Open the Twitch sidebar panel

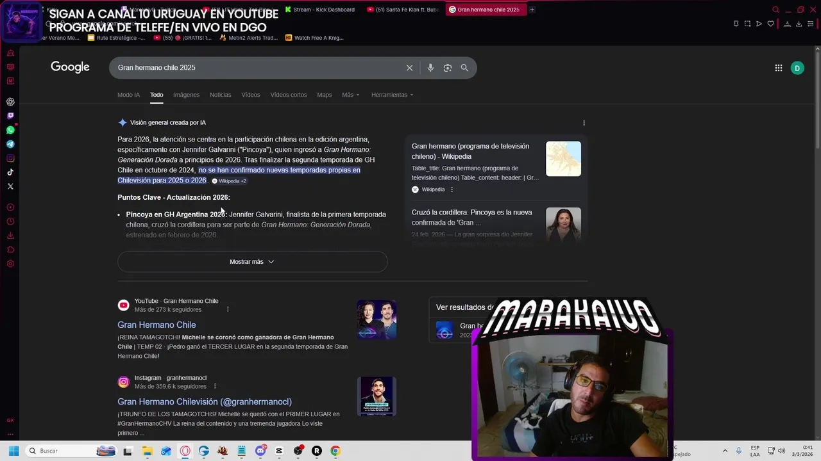click(10, 116)
